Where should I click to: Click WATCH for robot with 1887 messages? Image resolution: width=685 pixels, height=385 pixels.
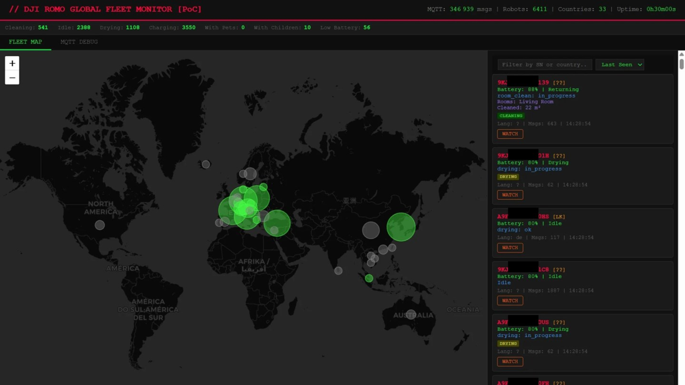(510, 301)
